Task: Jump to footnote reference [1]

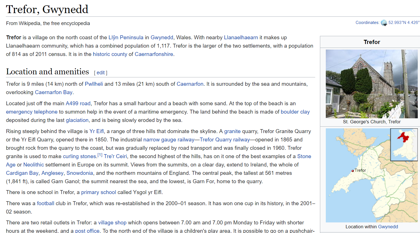Action: point(100,155)
